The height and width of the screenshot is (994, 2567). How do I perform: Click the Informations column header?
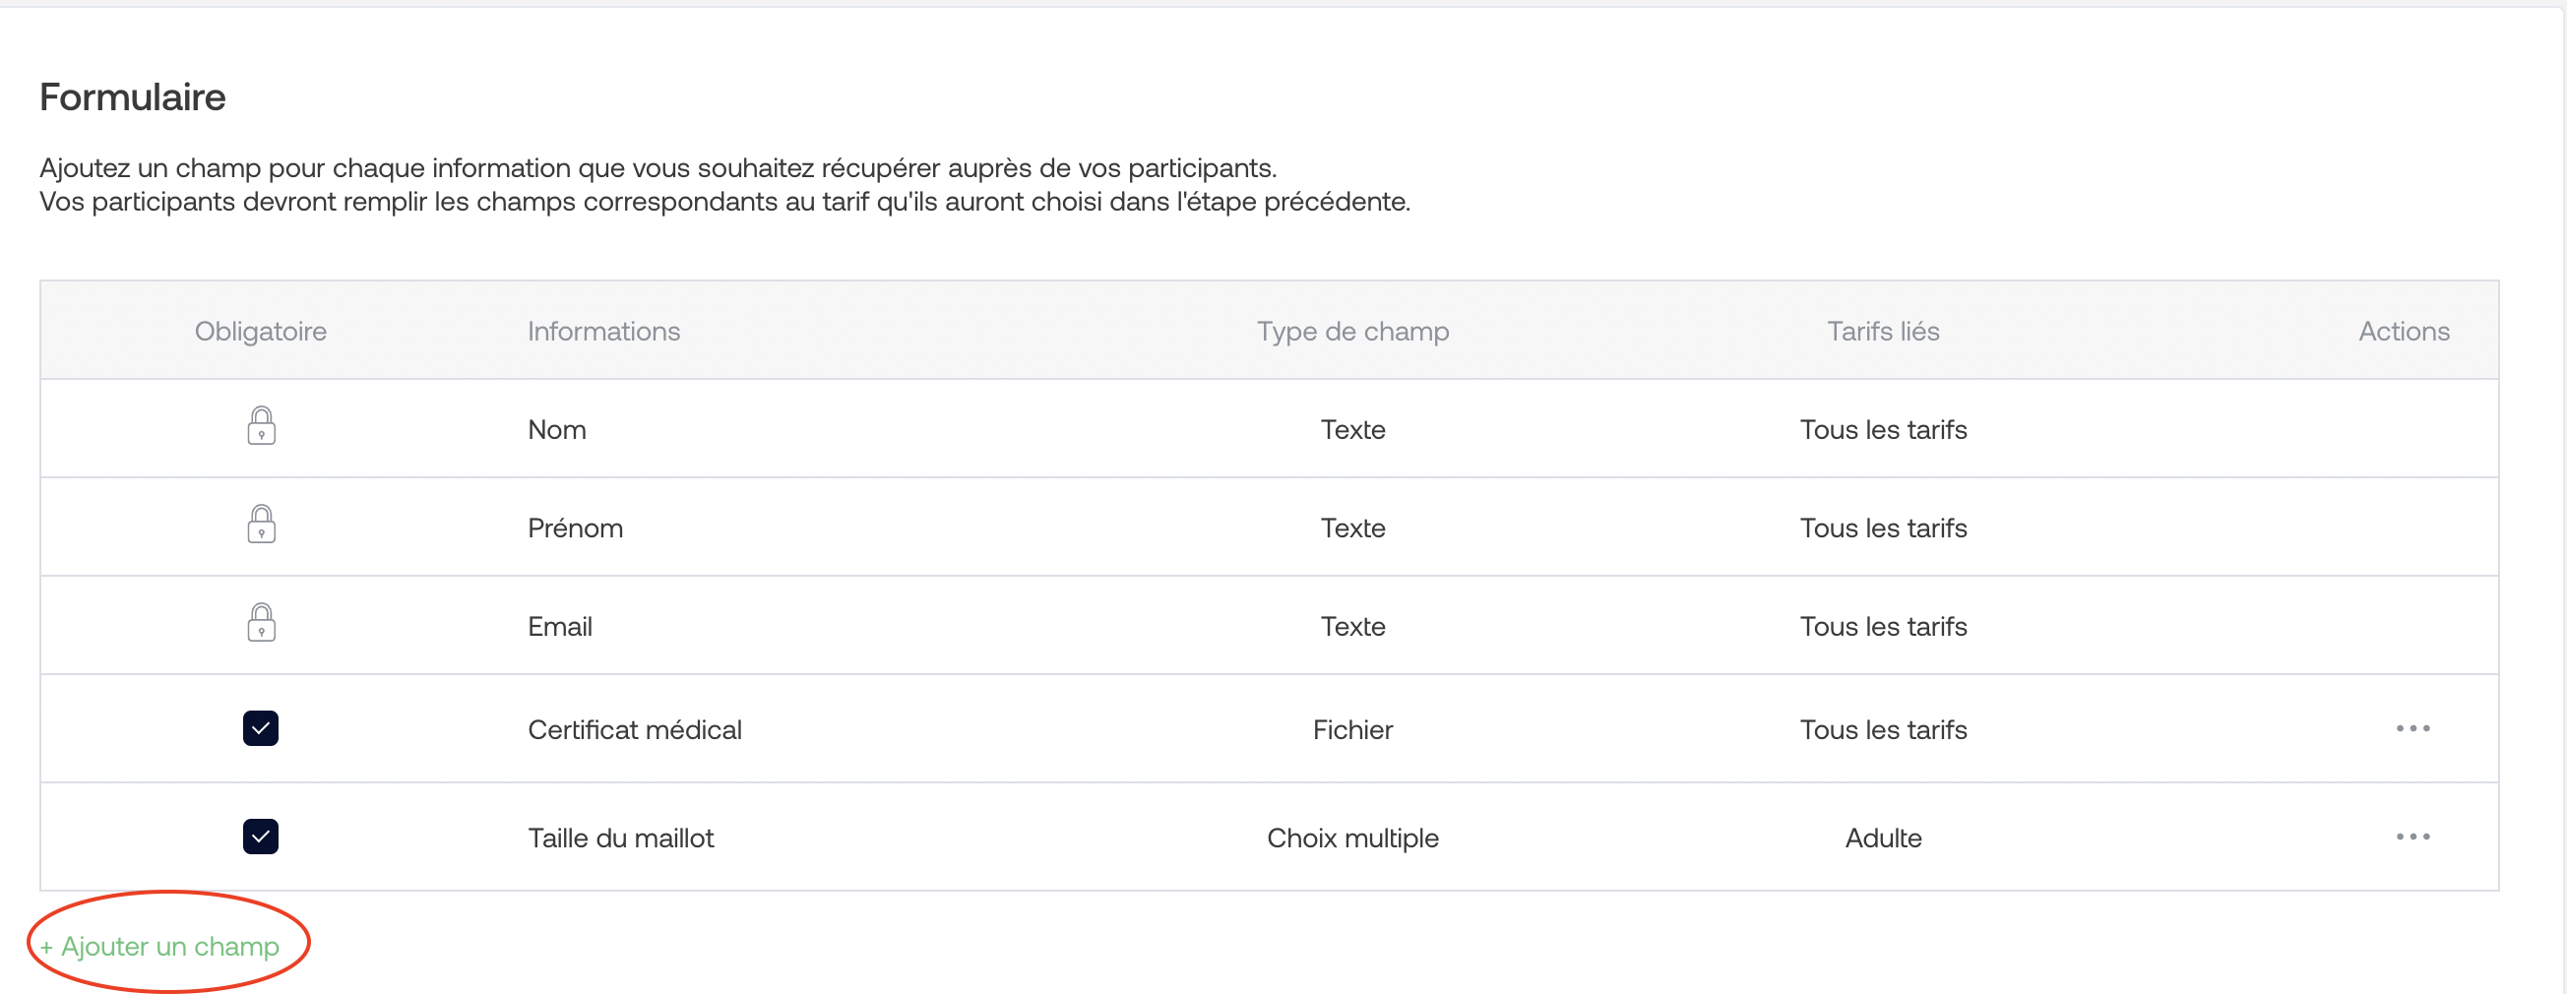click(x=604, y=332)
